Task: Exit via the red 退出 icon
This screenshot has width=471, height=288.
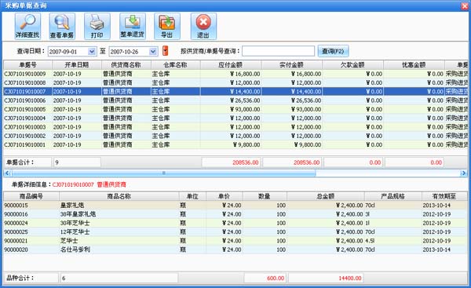Action: 203,26
